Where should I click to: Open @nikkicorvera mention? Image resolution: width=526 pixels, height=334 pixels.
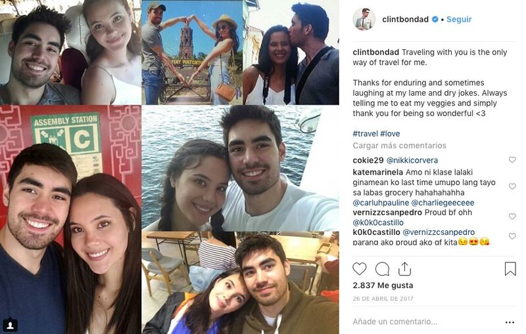coord(412,160)
